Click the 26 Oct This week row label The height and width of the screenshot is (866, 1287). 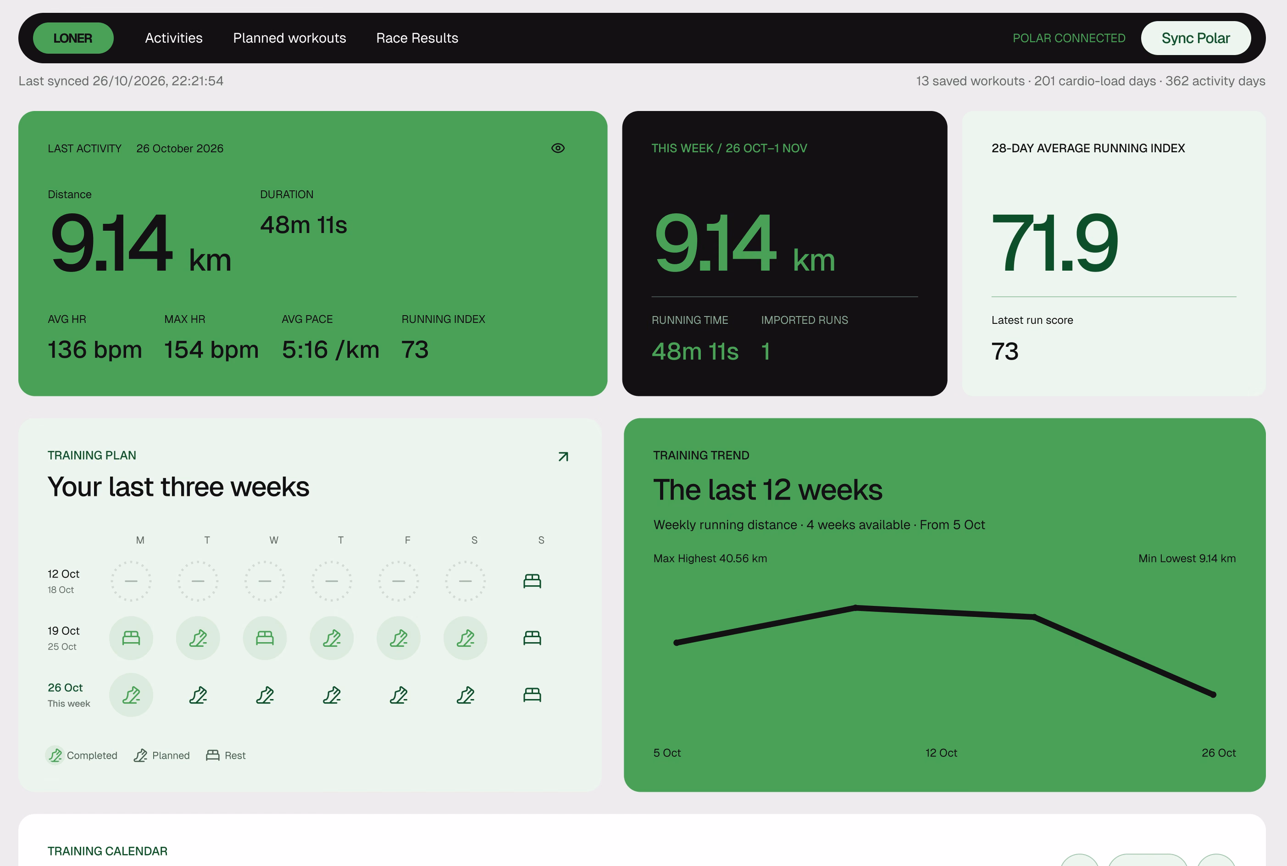point(68,695)
